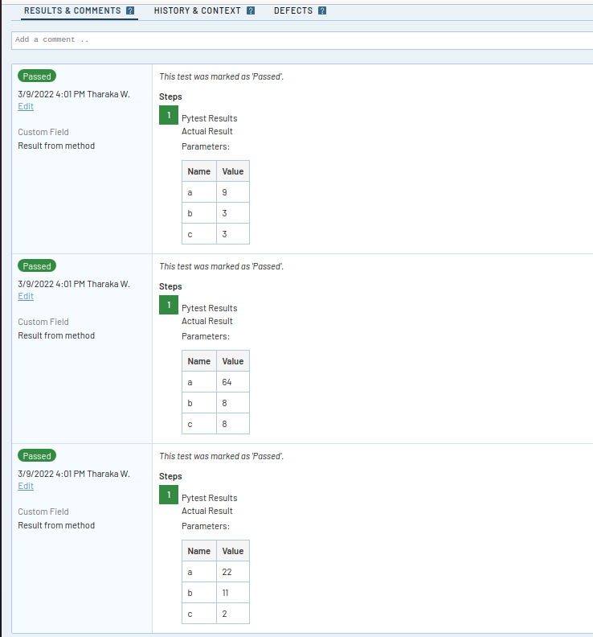Image resolution: width=593 pixels, height=637 pixels.
Task: Click step 1 box in result with a=22
Action: pos(169,495)
